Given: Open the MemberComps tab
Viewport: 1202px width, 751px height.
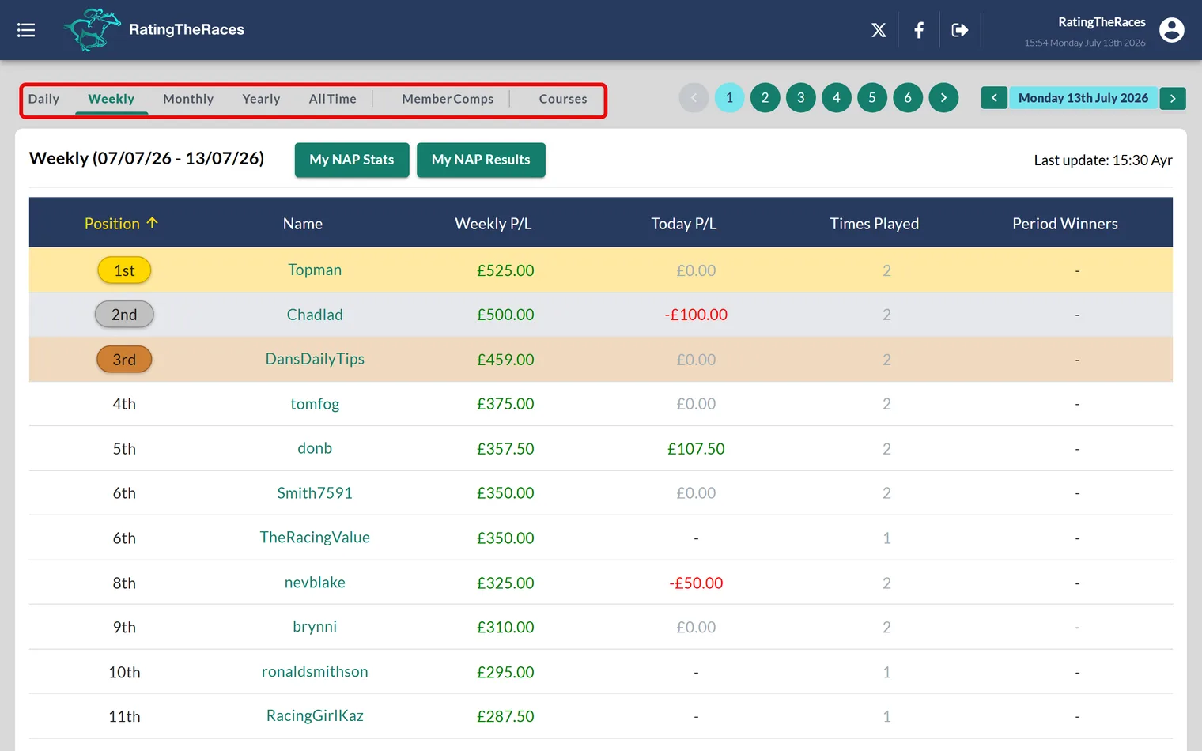Looking at the screenshot, I should click(448, 99).
